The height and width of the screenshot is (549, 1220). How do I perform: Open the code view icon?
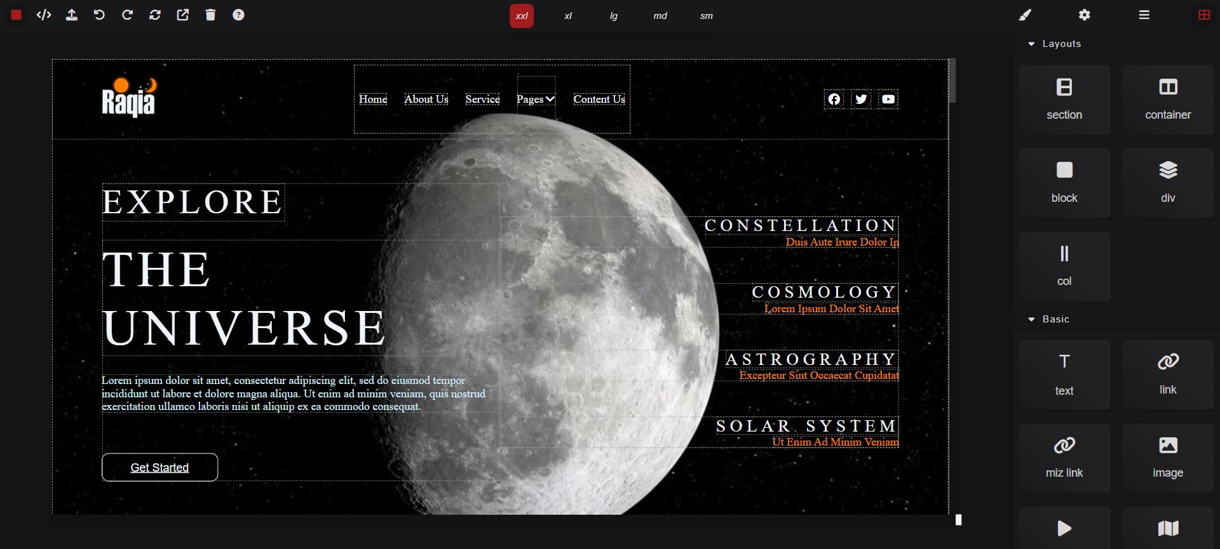44,15
